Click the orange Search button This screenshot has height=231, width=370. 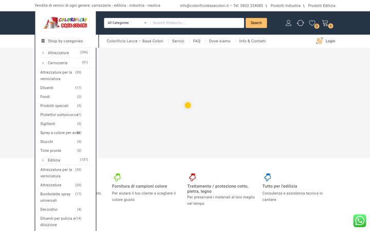coord(256,23)
